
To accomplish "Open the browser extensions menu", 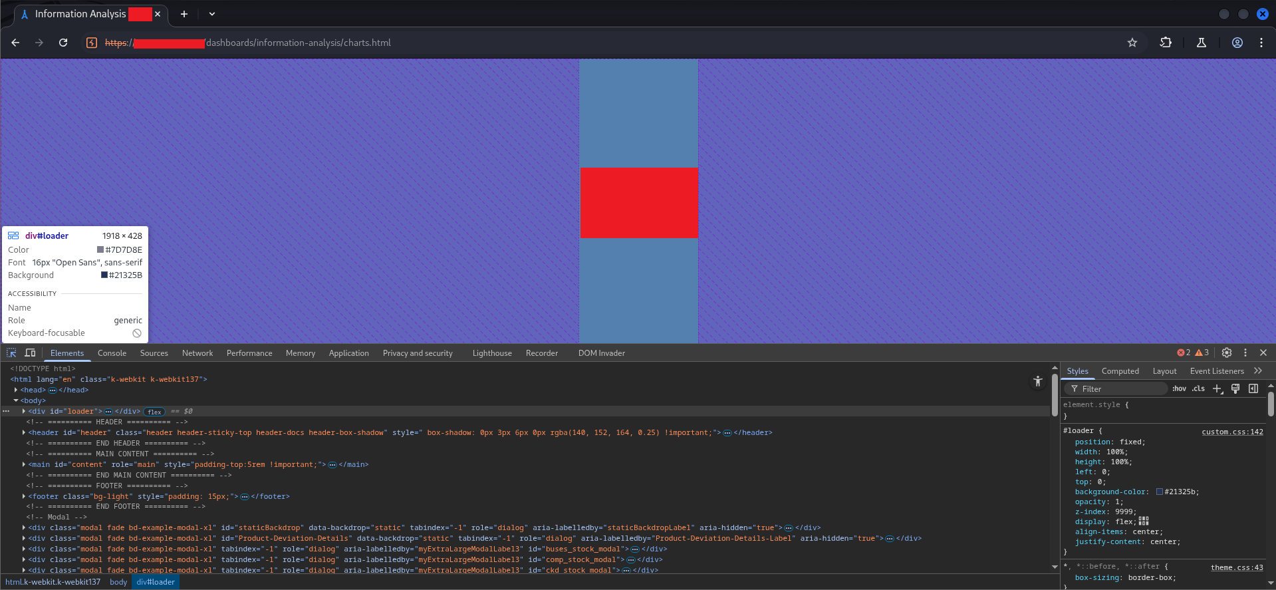I will (1166, 43).
